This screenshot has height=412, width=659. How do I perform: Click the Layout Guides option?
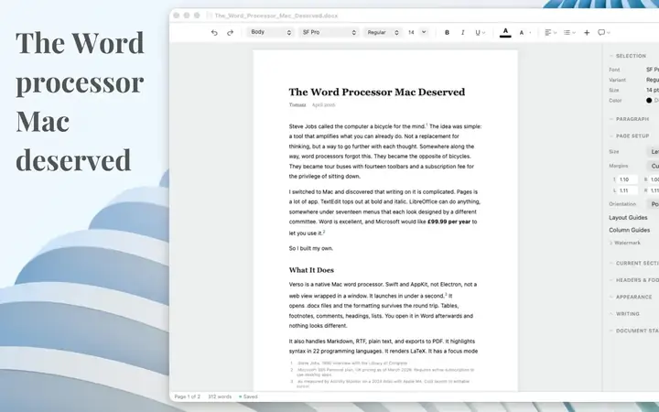628,217
